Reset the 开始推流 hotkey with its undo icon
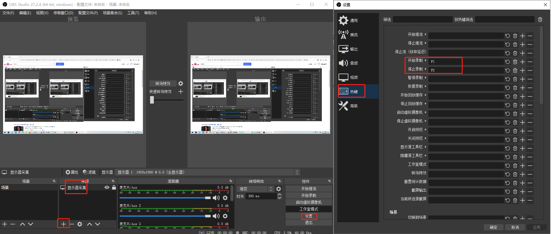551x234 pixels. [507, 36]
